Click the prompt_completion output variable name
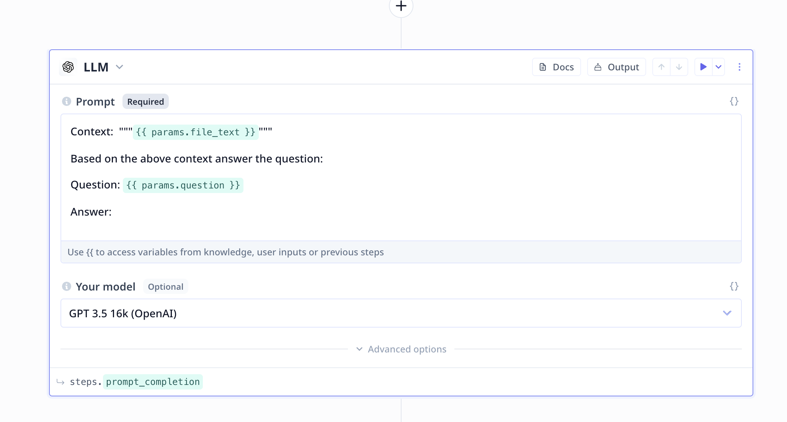 [x=153, y=382]
